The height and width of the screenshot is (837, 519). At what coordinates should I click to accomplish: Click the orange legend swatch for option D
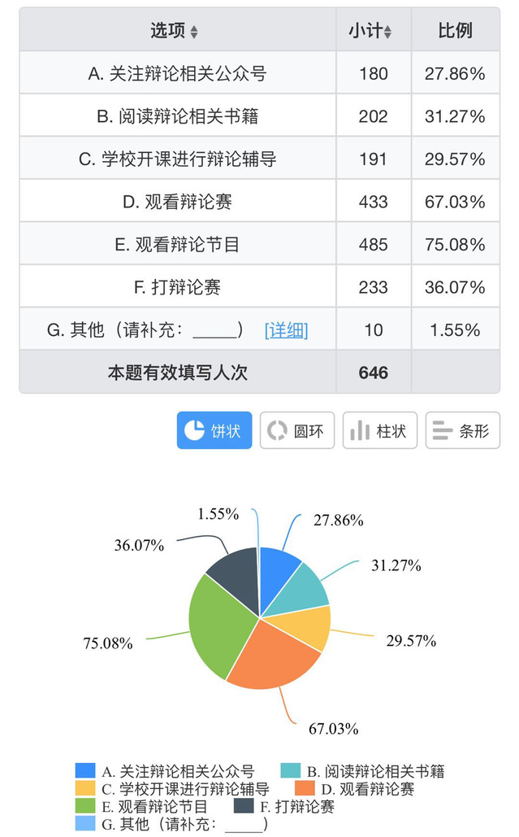[305, 788]
